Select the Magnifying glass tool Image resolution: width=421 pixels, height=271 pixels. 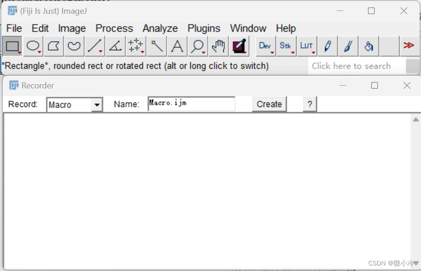coord(198,46)
